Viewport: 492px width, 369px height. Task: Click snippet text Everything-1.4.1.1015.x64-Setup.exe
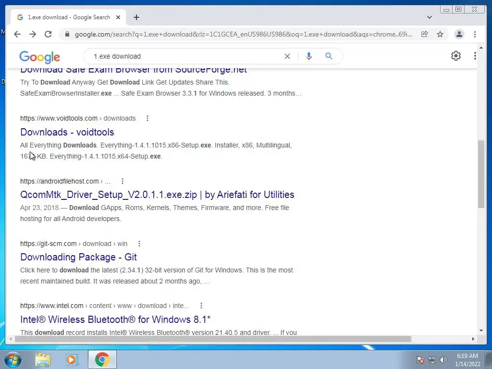[106, 156]
